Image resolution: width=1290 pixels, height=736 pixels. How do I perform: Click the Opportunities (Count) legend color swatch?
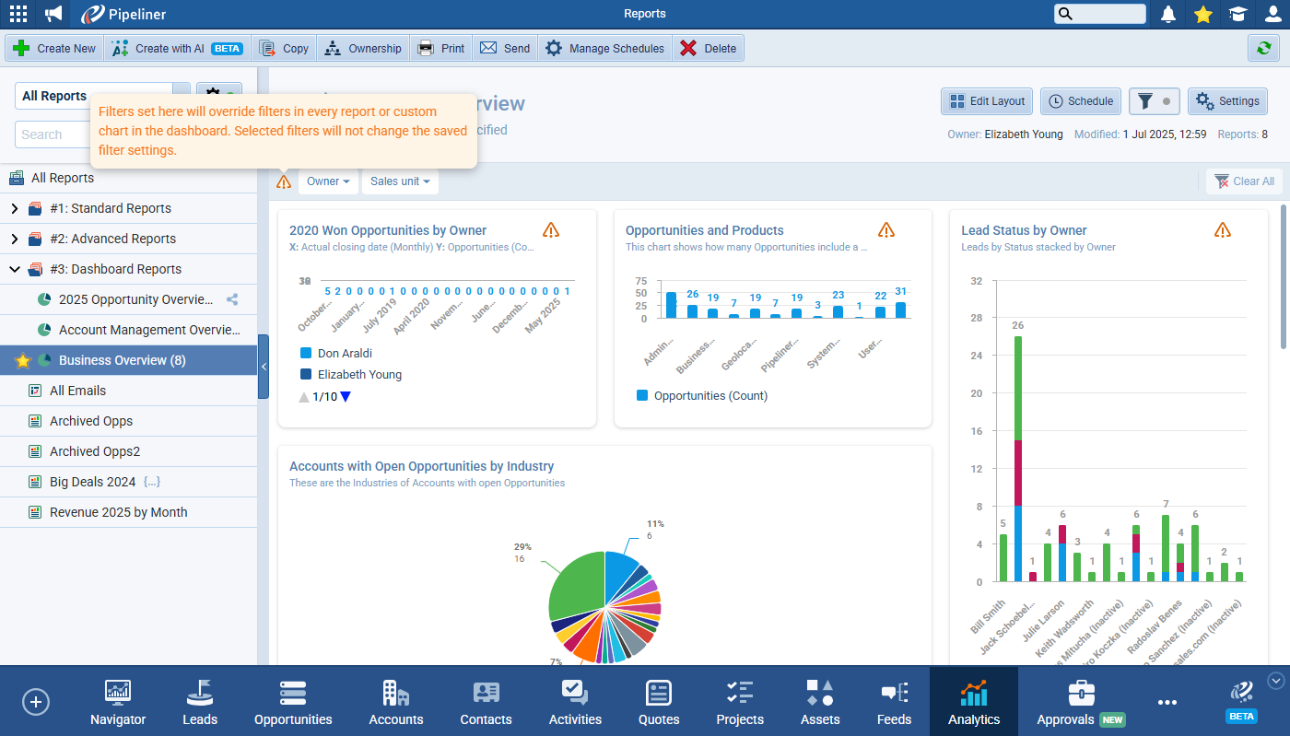642,396
